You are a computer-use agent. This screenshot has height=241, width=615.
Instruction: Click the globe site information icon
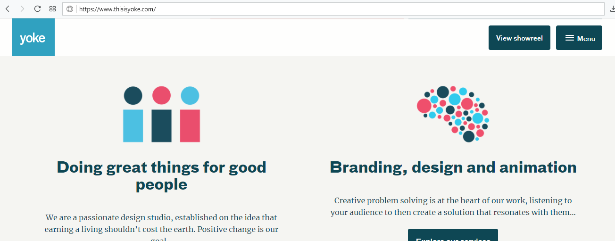70,9
